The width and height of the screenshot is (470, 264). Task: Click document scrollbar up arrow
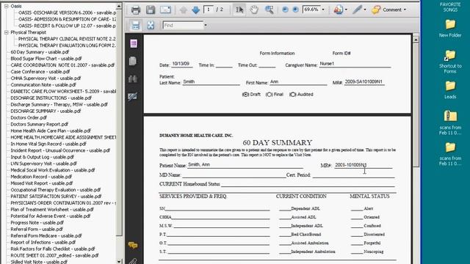tap(416, 40)
